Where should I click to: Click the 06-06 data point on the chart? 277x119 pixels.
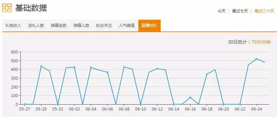tap(107, 72)
